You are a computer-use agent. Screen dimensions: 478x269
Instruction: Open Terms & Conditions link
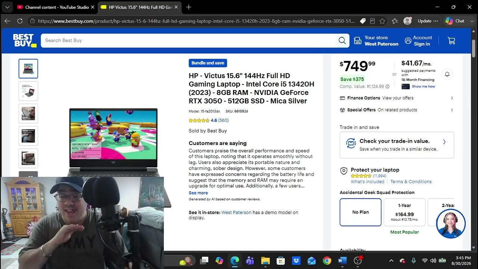[411, 182]
